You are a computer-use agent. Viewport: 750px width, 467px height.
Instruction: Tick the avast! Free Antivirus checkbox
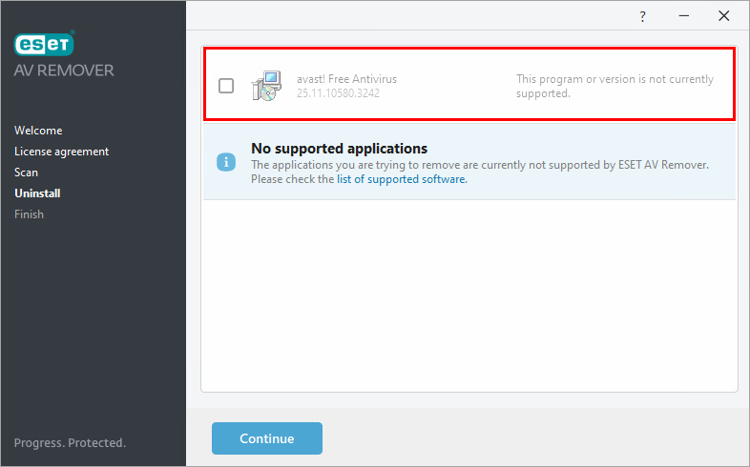click(226, 86)
